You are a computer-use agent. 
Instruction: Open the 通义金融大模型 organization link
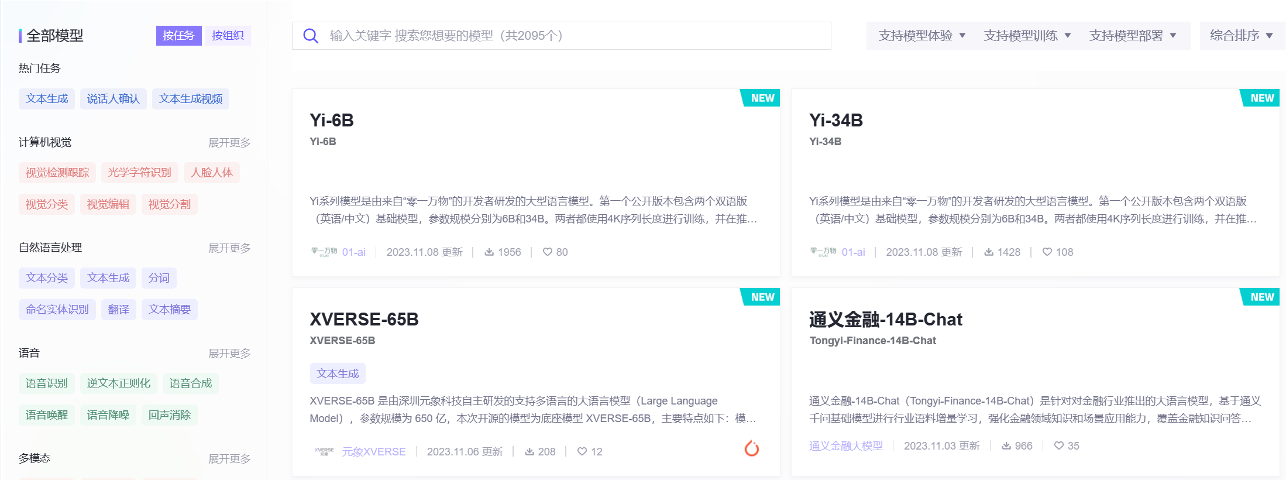[x=845, y=445]
